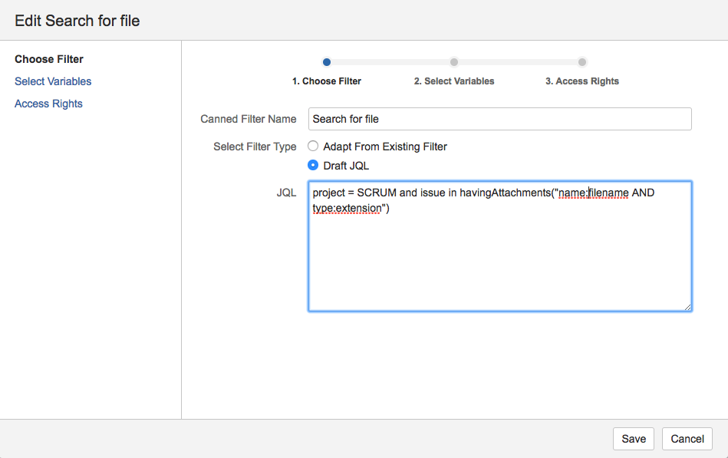Click the 'Canned Filter Name' label
Image resolution: width=728 pixels, height=458 pixels.
click(x=248, y=119)
